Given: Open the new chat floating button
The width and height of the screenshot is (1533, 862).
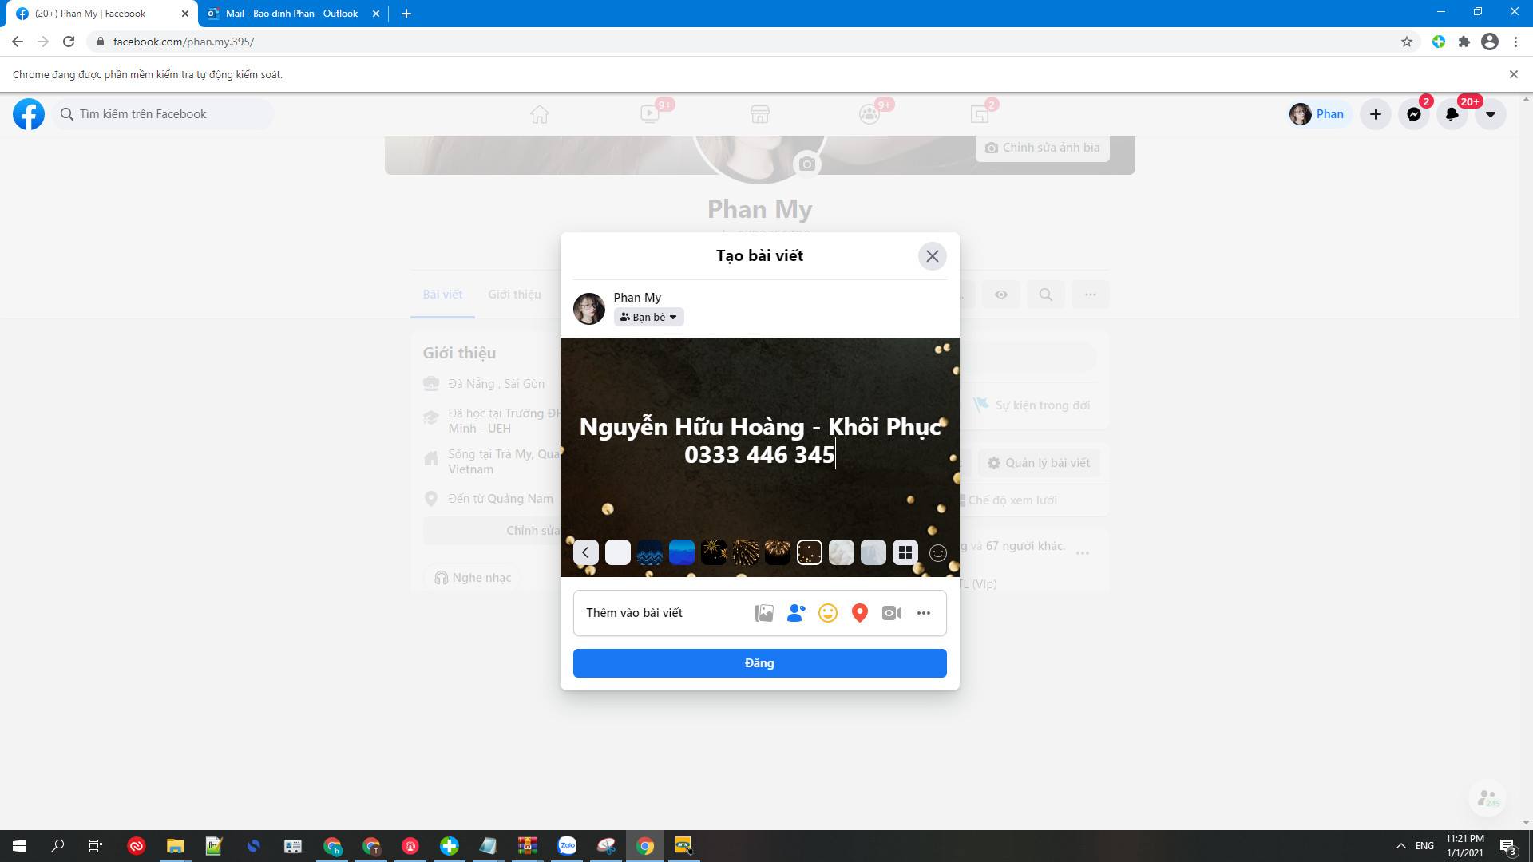Looking at the screenshot, I should (x=1487, y=798).
